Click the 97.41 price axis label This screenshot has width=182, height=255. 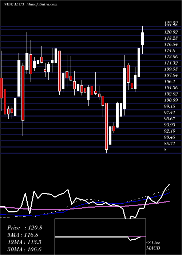170,112
